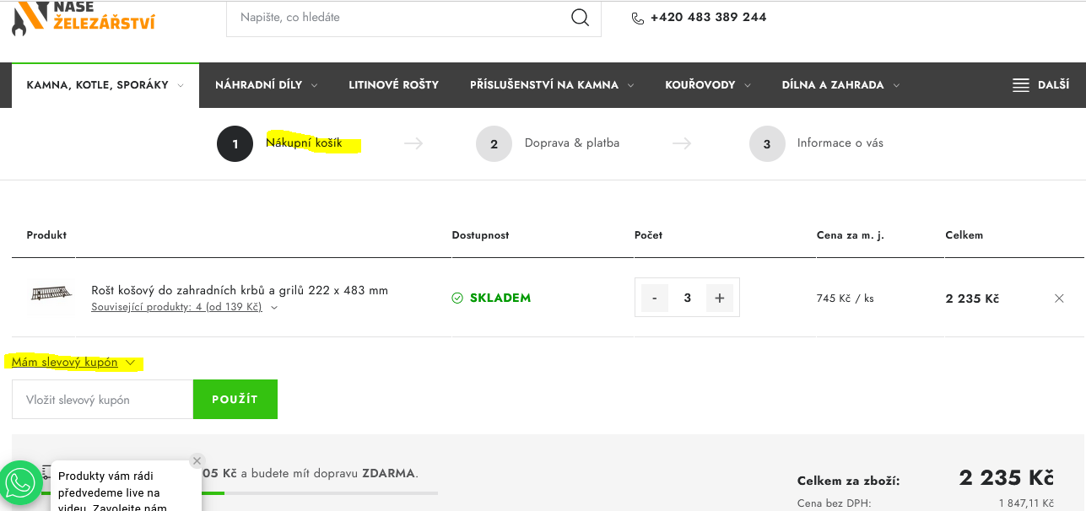
Task: Click the Celkem column header
Action: point(964,235)
